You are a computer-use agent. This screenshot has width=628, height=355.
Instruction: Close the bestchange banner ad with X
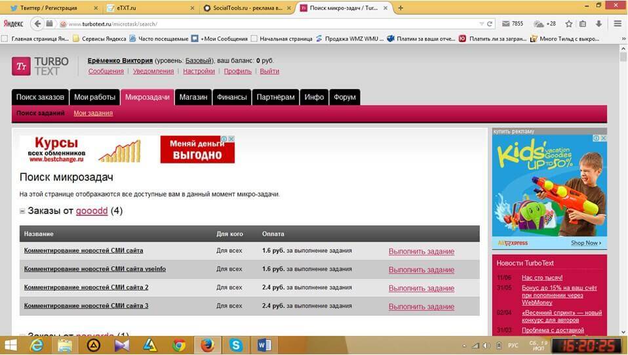pos(231,139)
